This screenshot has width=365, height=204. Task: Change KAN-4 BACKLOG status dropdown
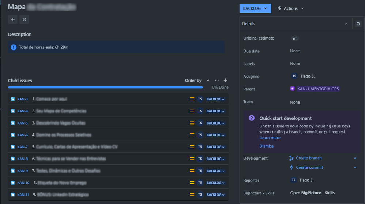215,111
